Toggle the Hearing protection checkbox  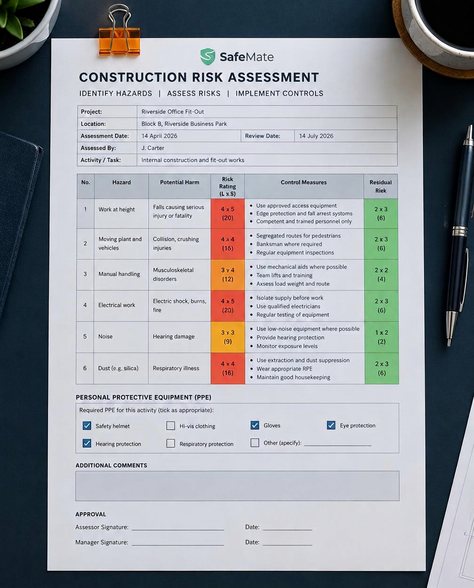click(87, 443)
